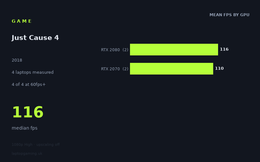260x162 pixels.
Task: Click the (2) count beside RTX 2070
Action: pos(125,69)
